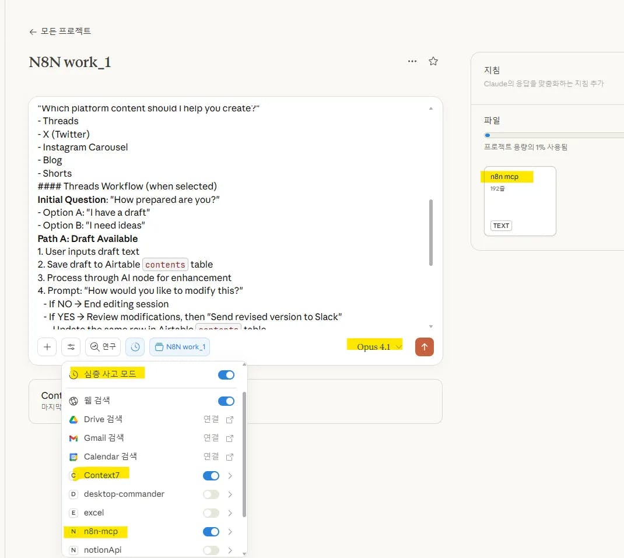Disable the n8n-mcp switch
Screen dimensions: 624x558
point(211,532)
